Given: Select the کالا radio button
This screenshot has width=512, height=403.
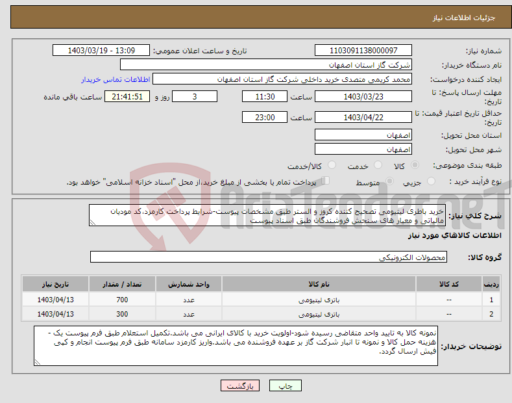Looking at the screenshot, I should pyautogui.click(x=415, y=165).
